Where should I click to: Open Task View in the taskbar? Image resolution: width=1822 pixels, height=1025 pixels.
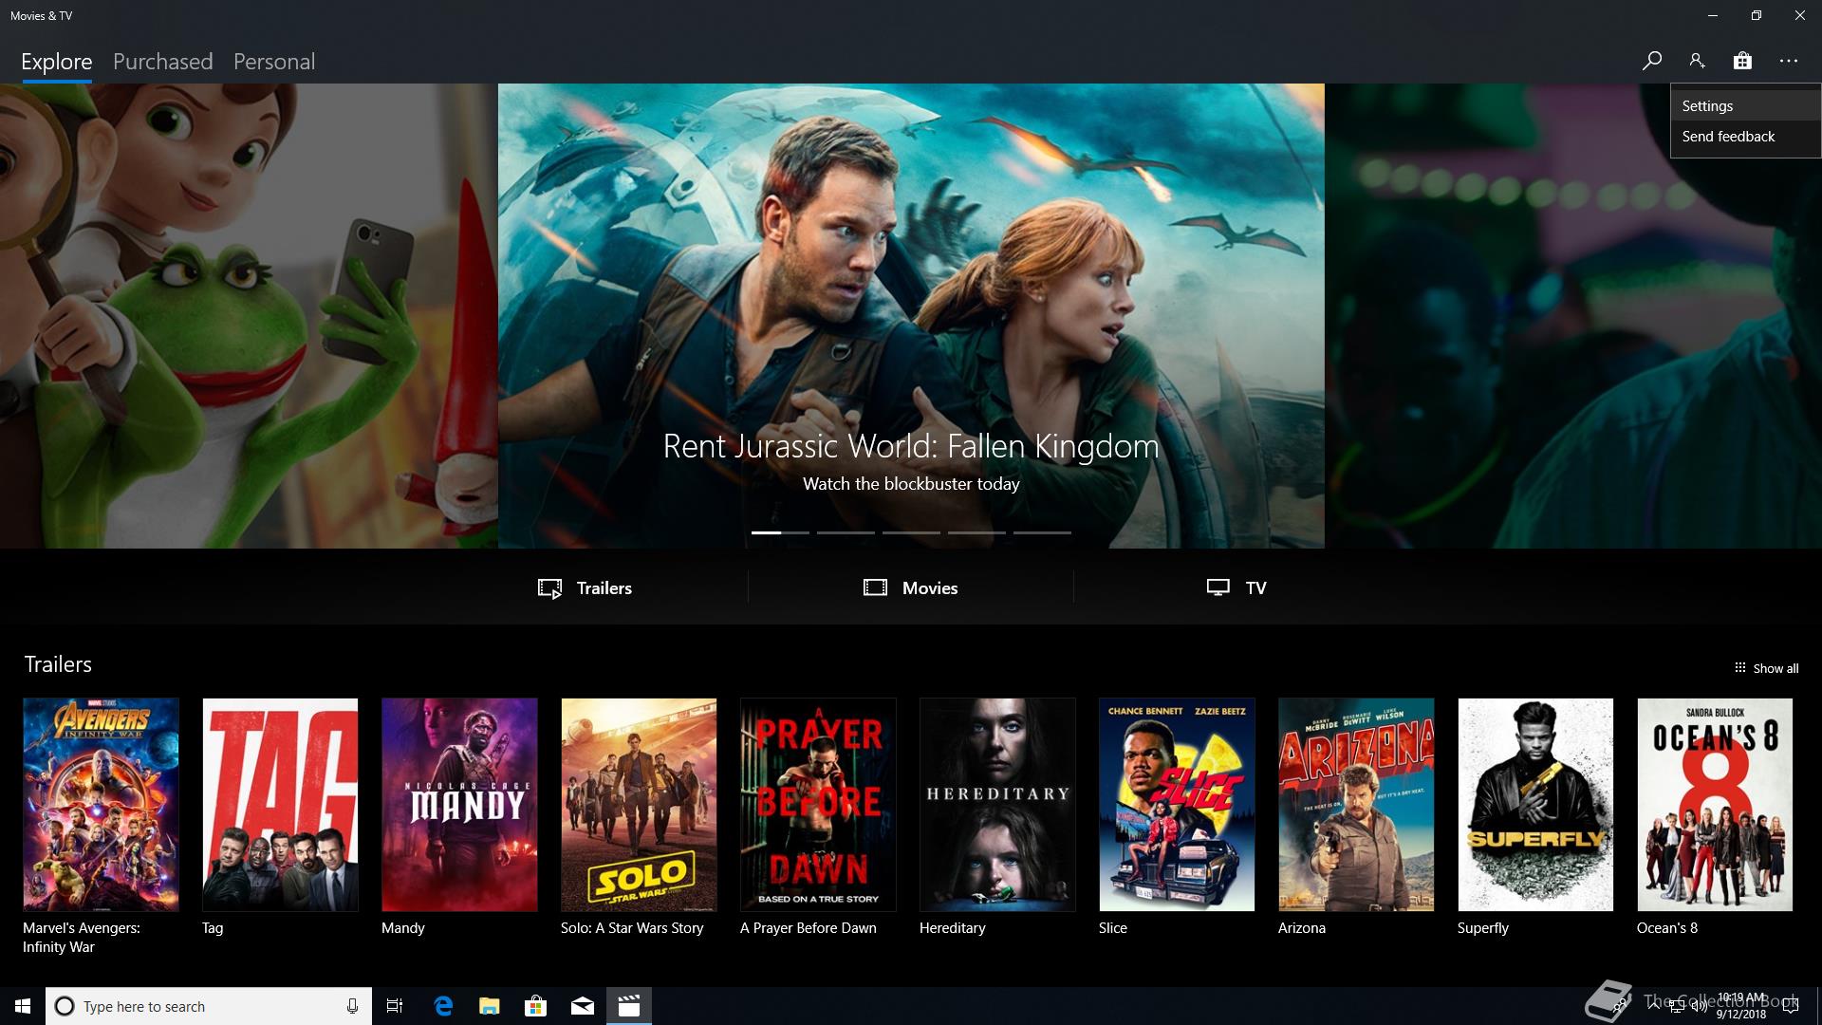[x=395, y=1006]
